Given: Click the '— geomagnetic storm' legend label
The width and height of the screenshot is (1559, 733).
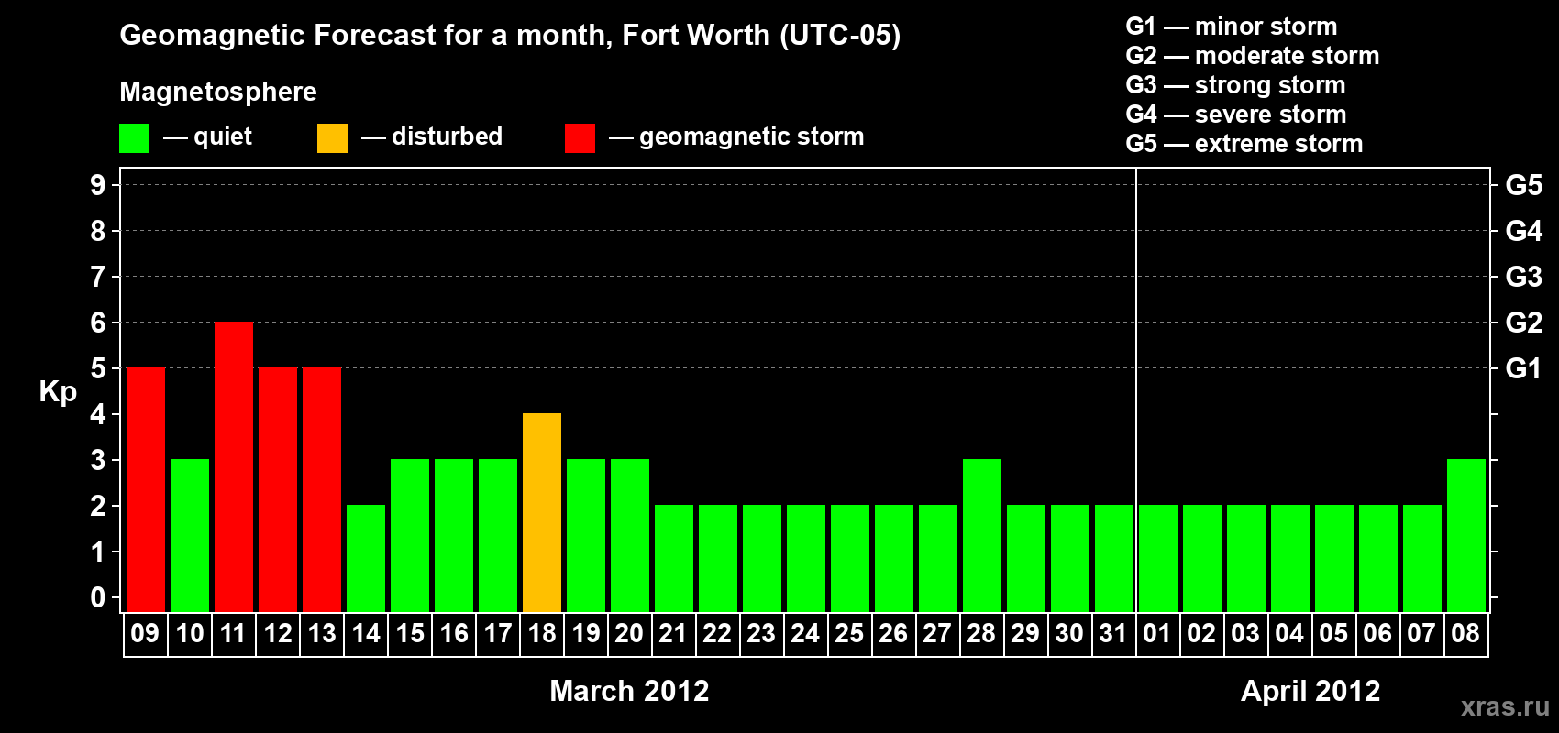Looking at the screenshot, I should (736, 137).
